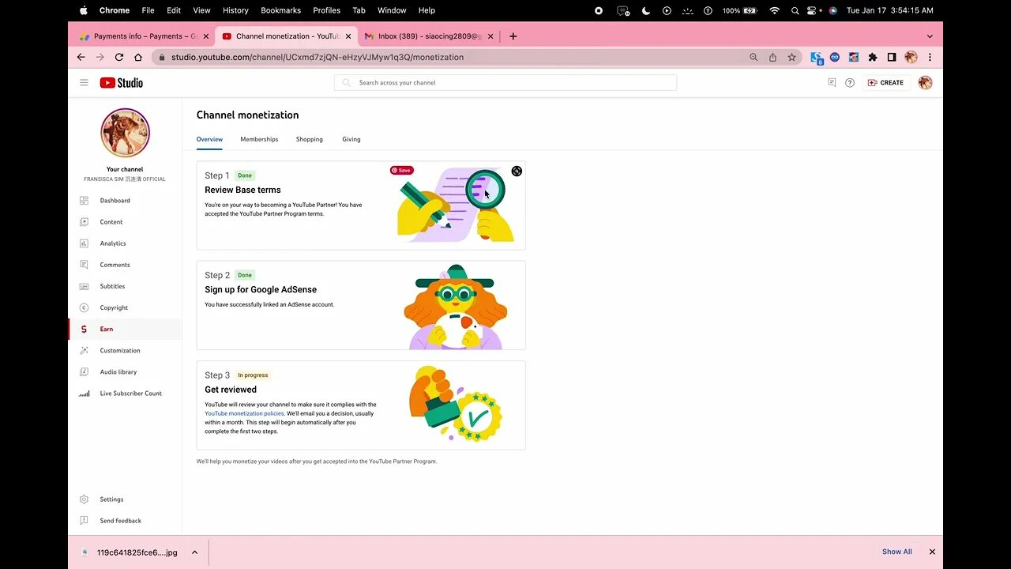Click the address bar URL
The width and height of the screenshot is (1011, 569).
click(x=318, y=57)
